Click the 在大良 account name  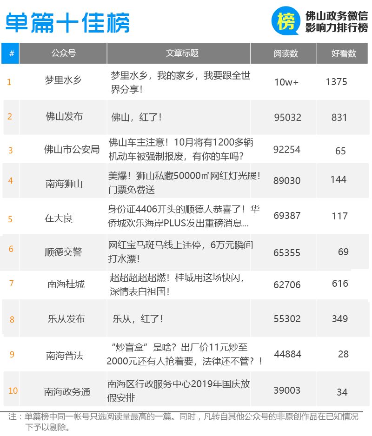[59, 218]
